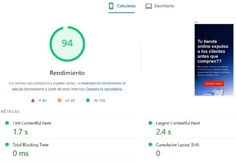Click the Rendimiento heading

coord(67,73)
